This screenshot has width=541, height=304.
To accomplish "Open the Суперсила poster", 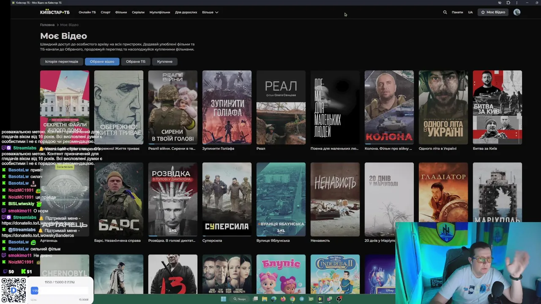I will tap(227, 199).
